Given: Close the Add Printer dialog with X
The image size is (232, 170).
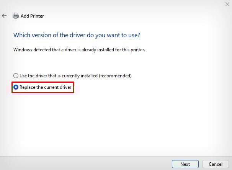Looking at the screenshot, I should pyautogui.click(x=227, y=4).
